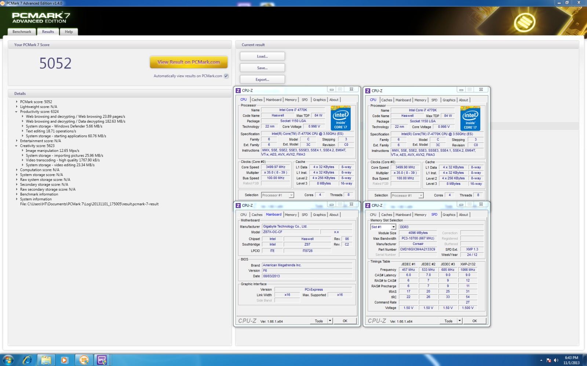Click the Windows Start orb
Viewport: 587px width, 366px height.
pyautogui.click(x=8, y=360)
